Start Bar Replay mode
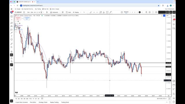Screen dimensions: 185x104 point(76,12)
